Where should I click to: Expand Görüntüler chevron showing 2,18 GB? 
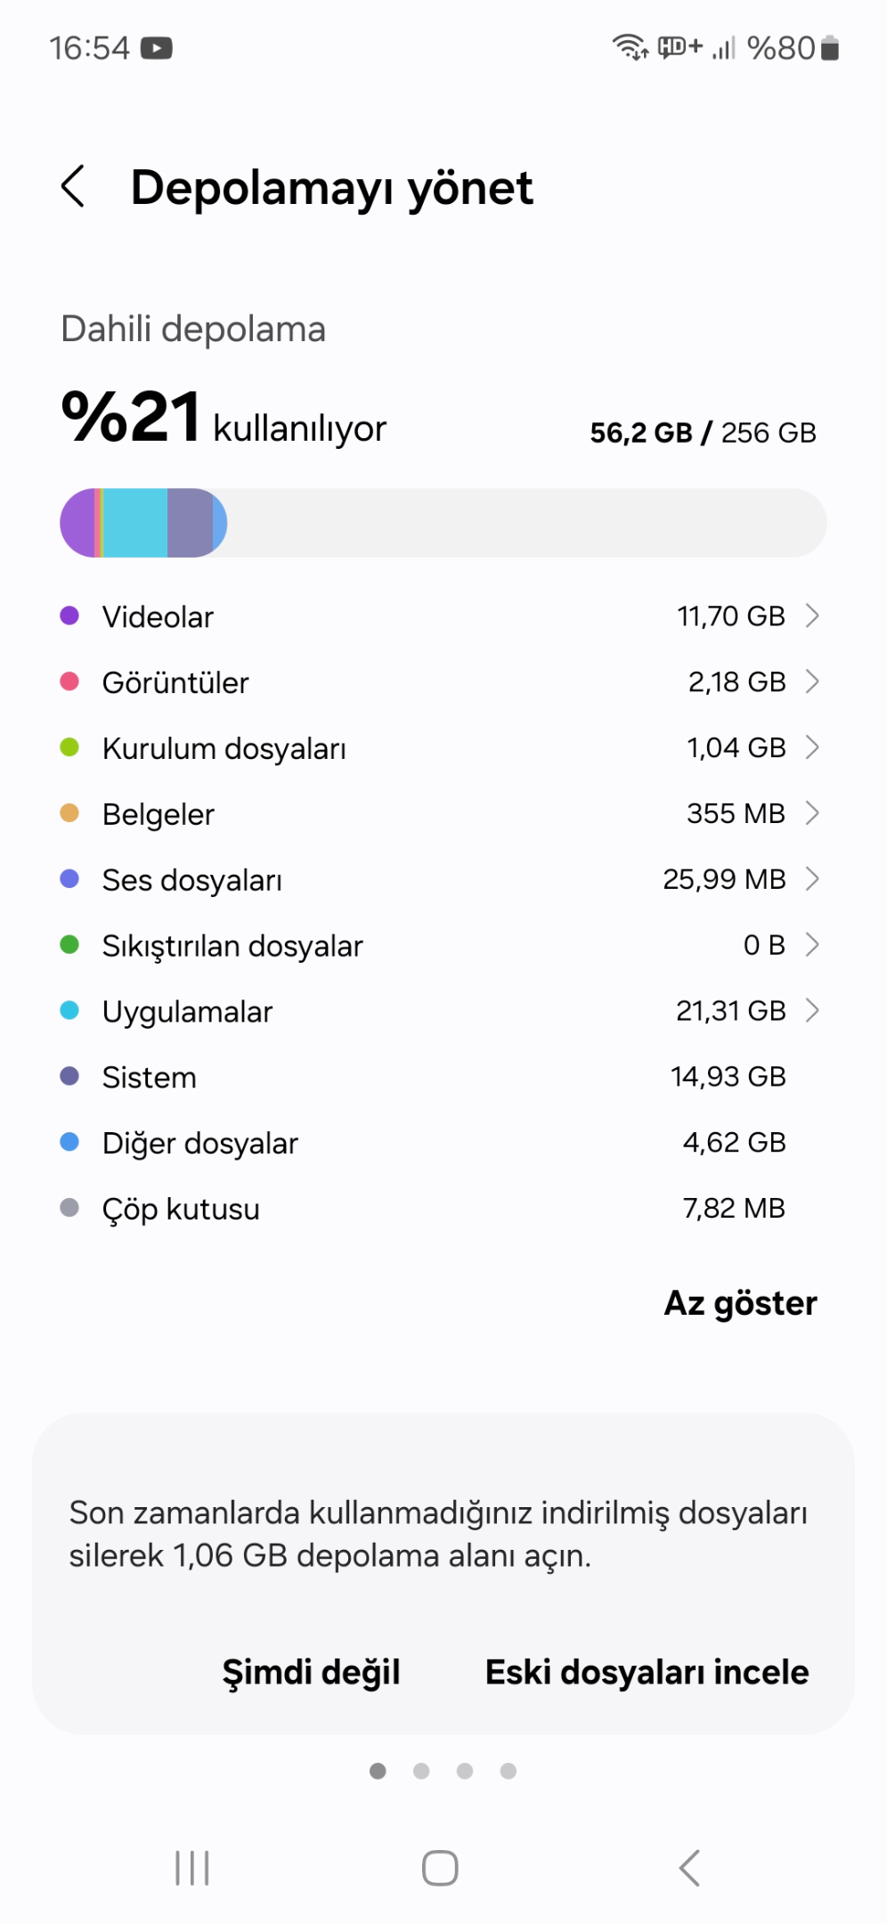pyautogui.click(x=812, y=681)
